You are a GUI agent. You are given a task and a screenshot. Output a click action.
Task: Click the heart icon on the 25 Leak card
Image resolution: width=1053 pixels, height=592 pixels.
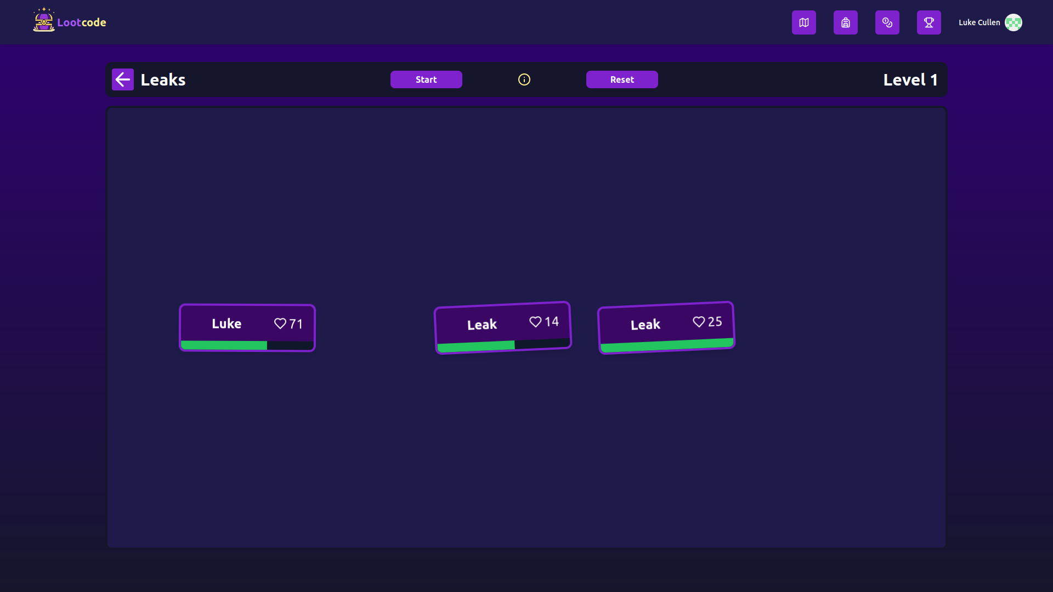coord(699,322)
